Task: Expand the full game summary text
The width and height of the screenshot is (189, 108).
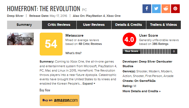Action: (x=89, y=84)
